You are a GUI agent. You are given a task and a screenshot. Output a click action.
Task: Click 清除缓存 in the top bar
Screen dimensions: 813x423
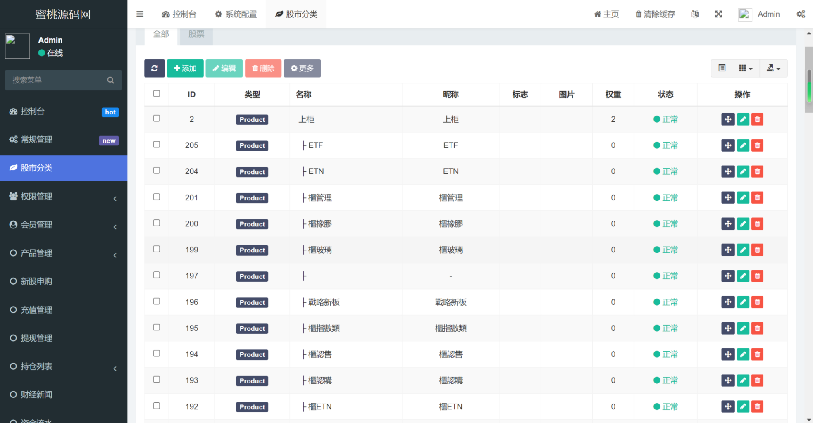tap(655, 14)
